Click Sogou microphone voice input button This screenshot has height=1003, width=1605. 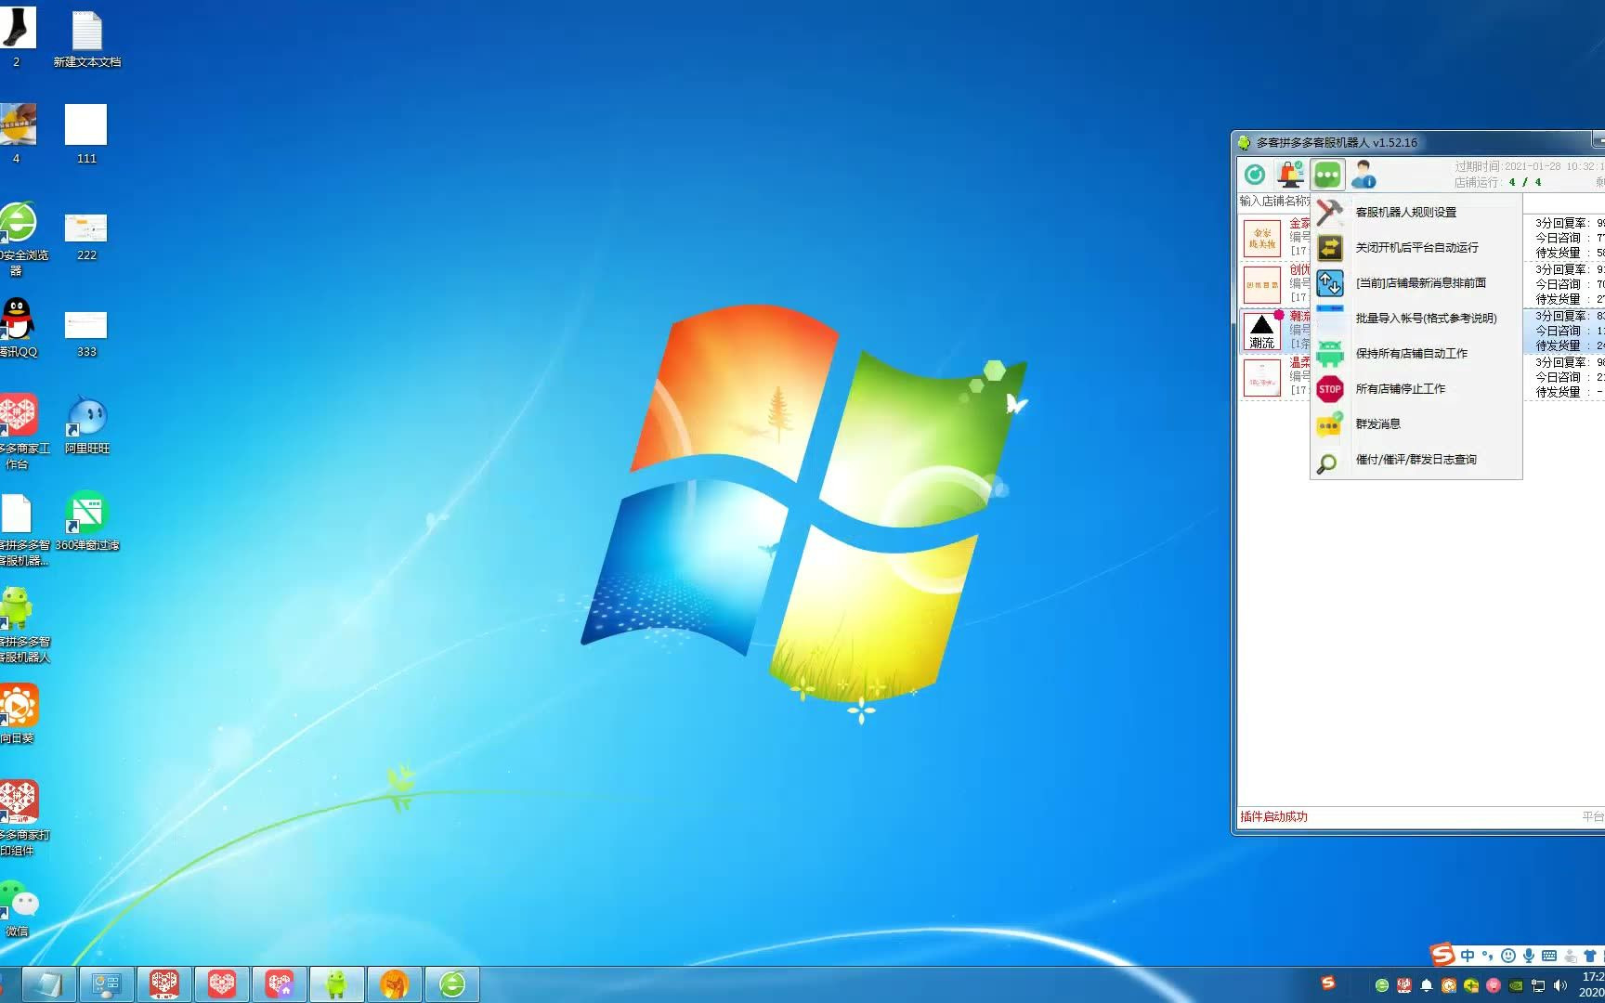[x=1529, y=956]
